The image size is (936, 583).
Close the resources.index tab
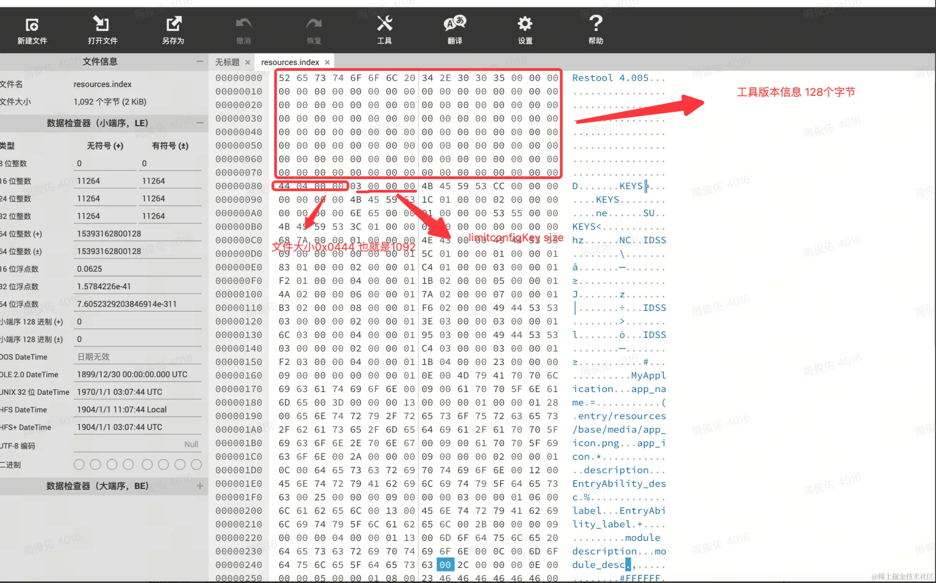pyautogui.click(x=327, y=62)
